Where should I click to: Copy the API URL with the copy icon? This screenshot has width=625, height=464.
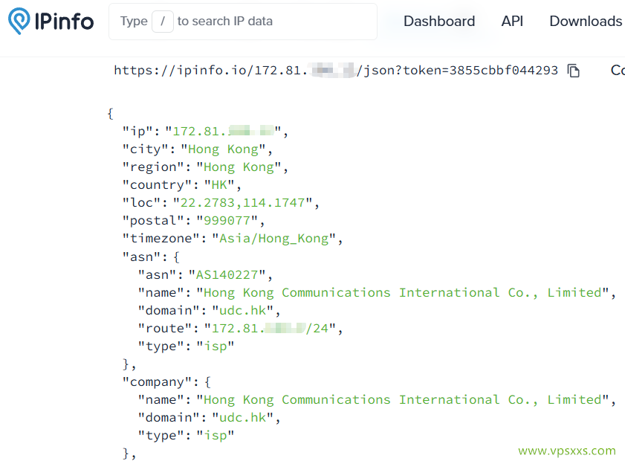tap(573, 71)
